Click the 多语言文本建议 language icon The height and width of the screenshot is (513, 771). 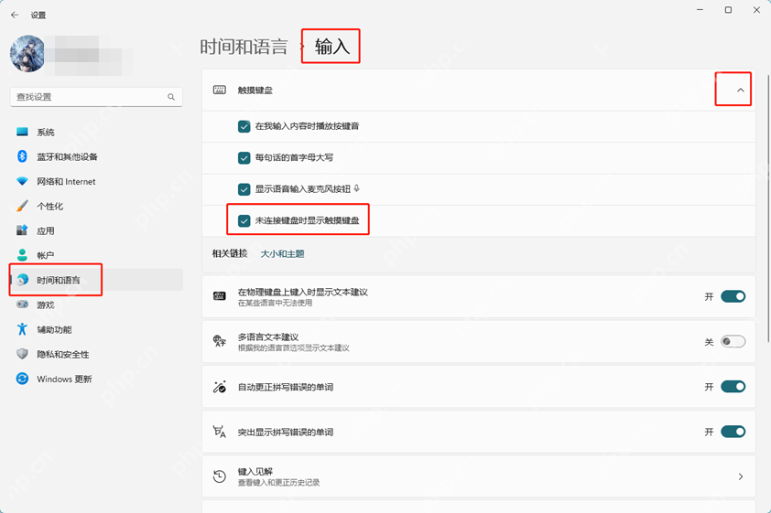[x=219, y=341]
